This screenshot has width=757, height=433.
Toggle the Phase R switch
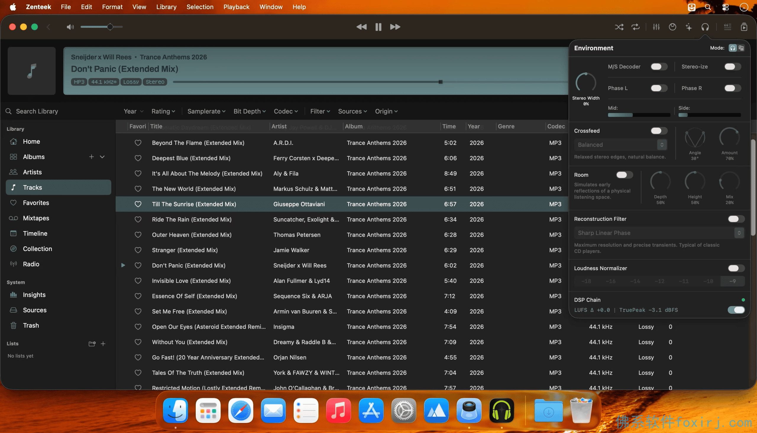click(x=732, y=88)
